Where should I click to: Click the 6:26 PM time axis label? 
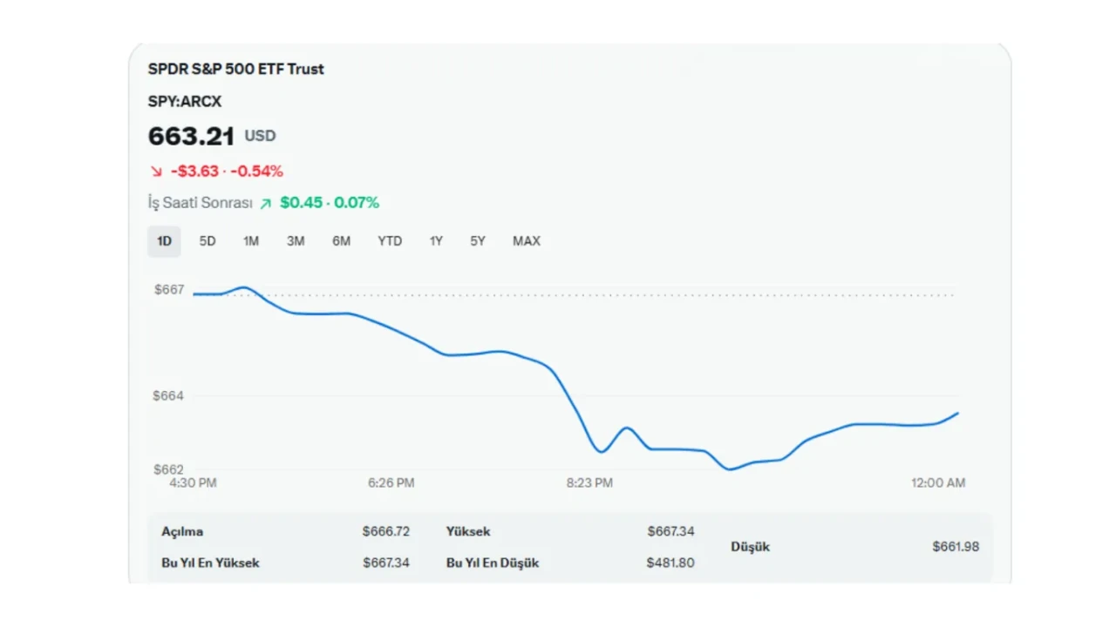tap(391, 482)
